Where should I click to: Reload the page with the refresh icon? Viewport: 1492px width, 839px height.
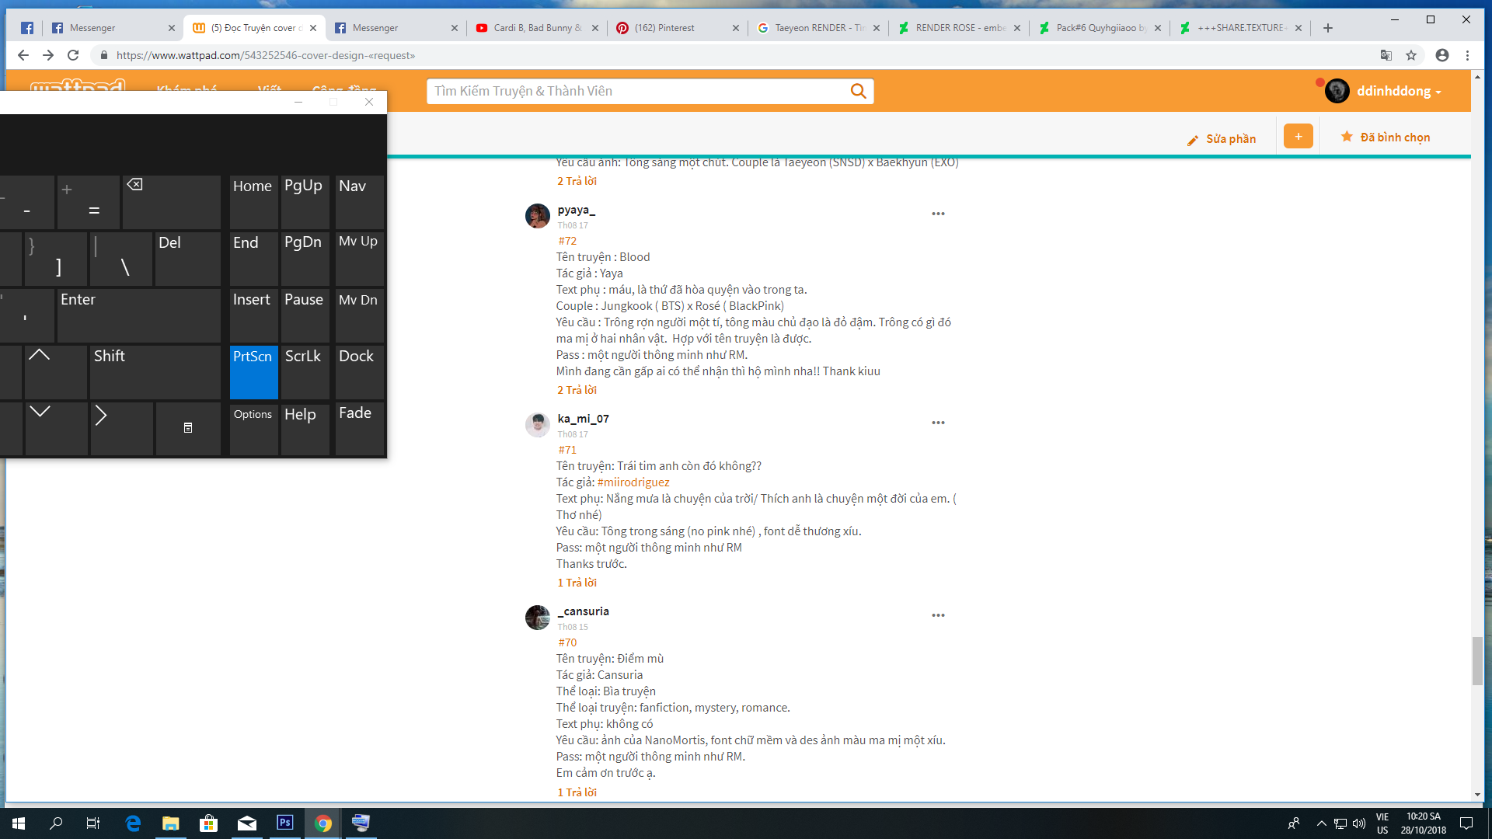click(73, 55)
